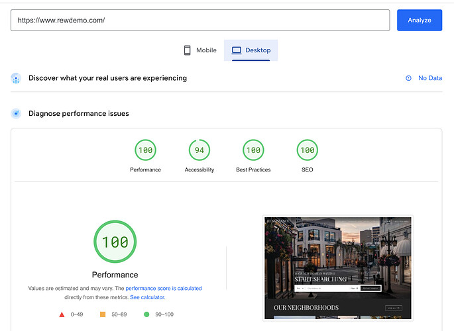Select the Desktop tab

coord(251,50)
